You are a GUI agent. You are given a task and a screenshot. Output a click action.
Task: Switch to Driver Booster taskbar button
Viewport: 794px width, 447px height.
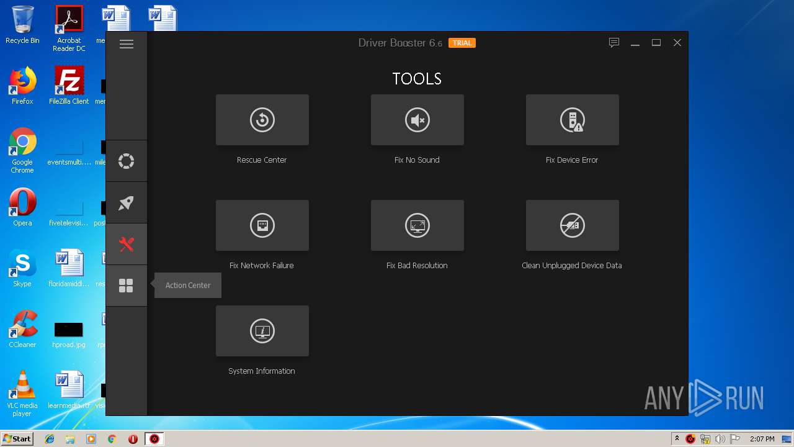(x=154, y=439)
